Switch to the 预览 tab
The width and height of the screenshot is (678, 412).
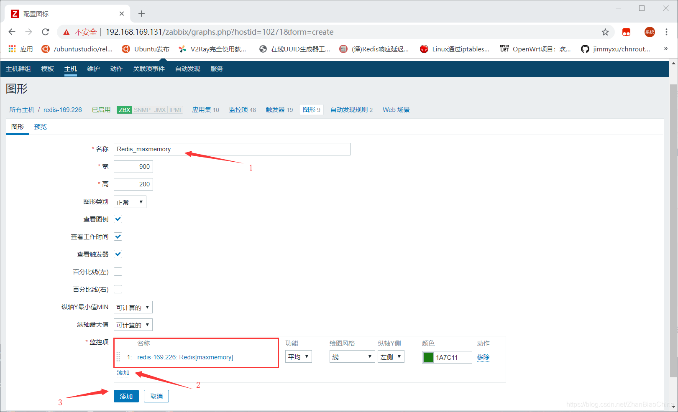(x=41, y=127)
